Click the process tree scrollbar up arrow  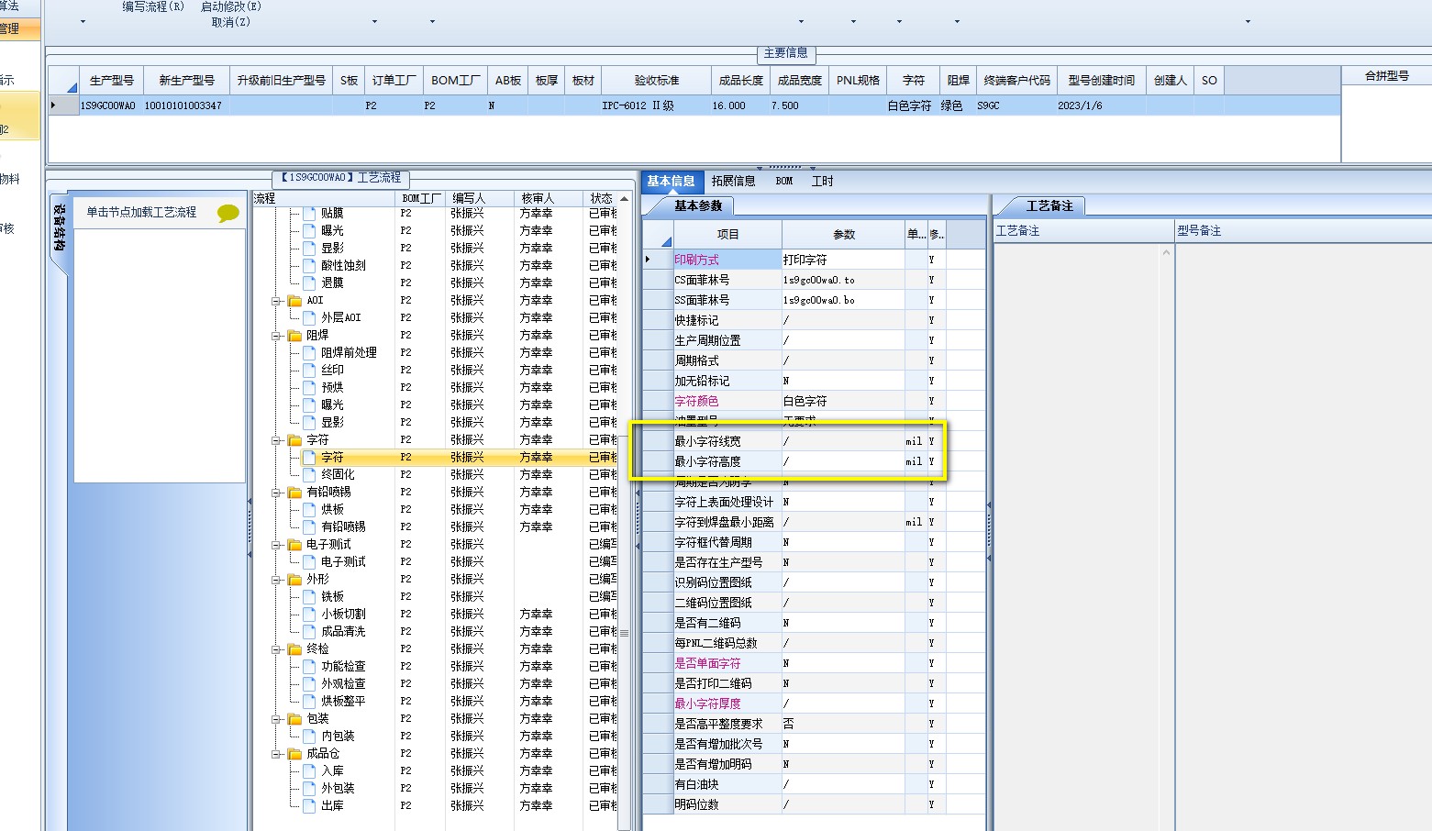tap(625, 198)
